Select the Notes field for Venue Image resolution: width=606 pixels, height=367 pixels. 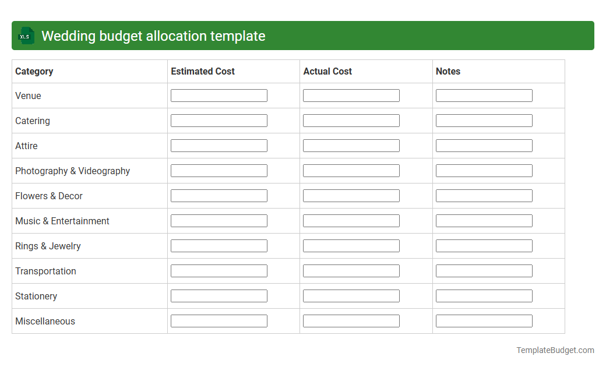click(x=484, y=95)
